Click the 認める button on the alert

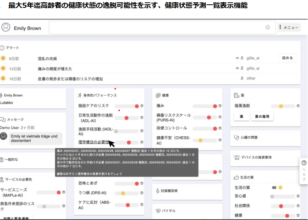[x=287, y=58]
